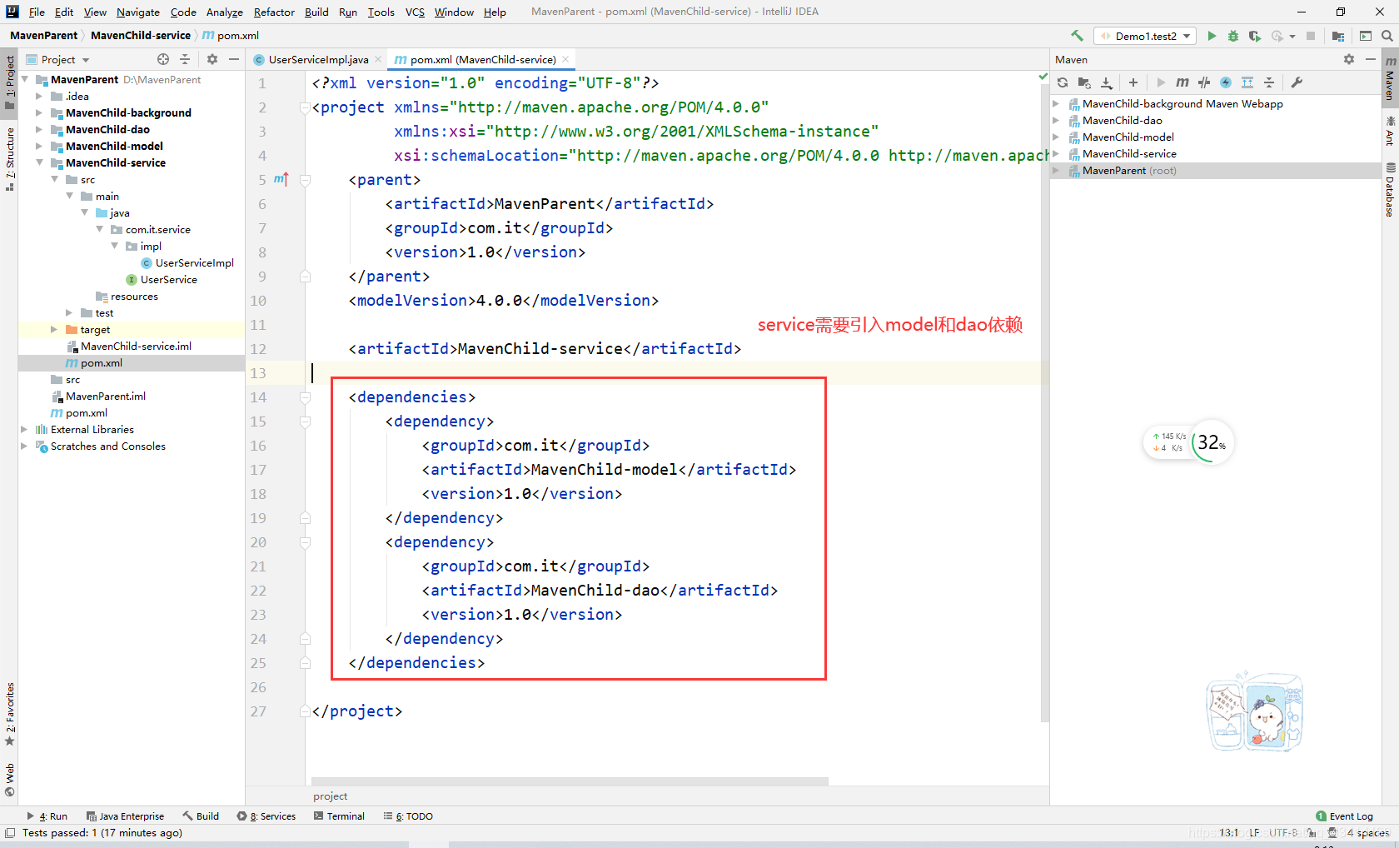1399x848 pixels.
Task: Open the Demo1.test2 run configuration dropdown
Action: 1146,36
